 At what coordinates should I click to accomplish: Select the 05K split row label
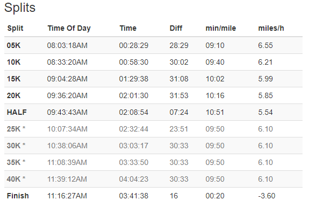click(13, 45)
